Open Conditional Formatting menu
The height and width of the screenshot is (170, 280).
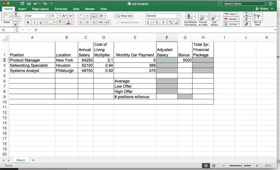190,19
